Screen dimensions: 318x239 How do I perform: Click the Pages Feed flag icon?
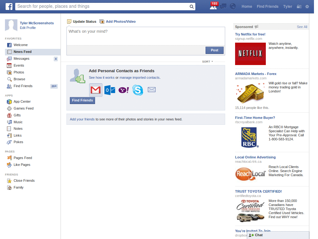[x=9, y=158]
